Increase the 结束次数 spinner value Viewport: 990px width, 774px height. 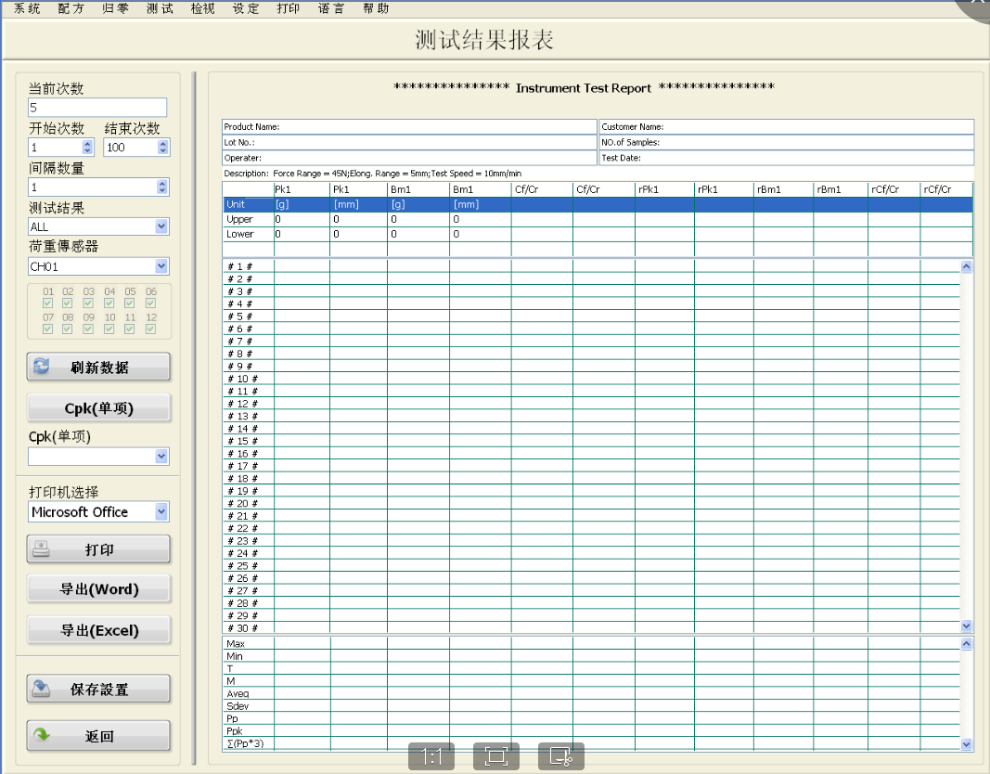(163, 143)
